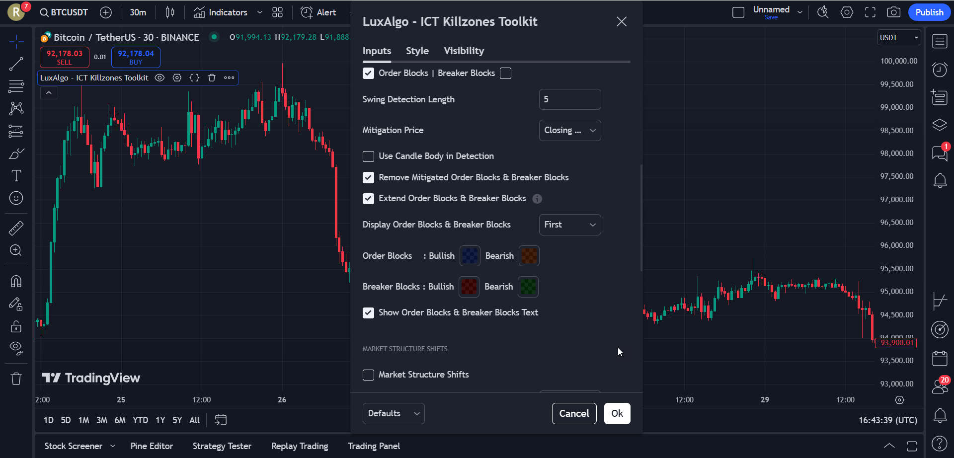Add a symbol to compare with plus icon
Image resolution: width=954 pixels, height=458 pixels.
106,12
